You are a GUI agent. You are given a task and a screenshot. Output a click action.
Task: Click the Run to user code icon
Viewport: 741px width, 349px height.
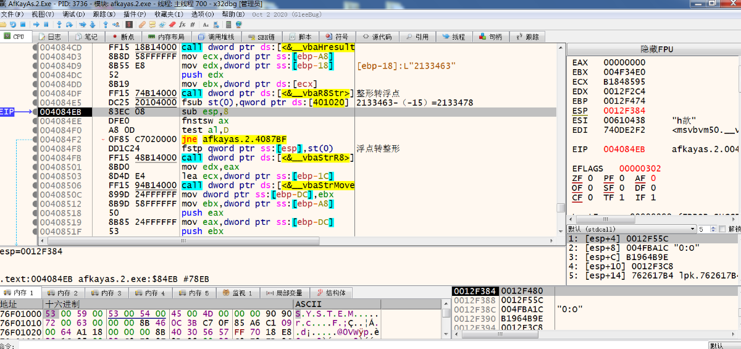[116, 25]
